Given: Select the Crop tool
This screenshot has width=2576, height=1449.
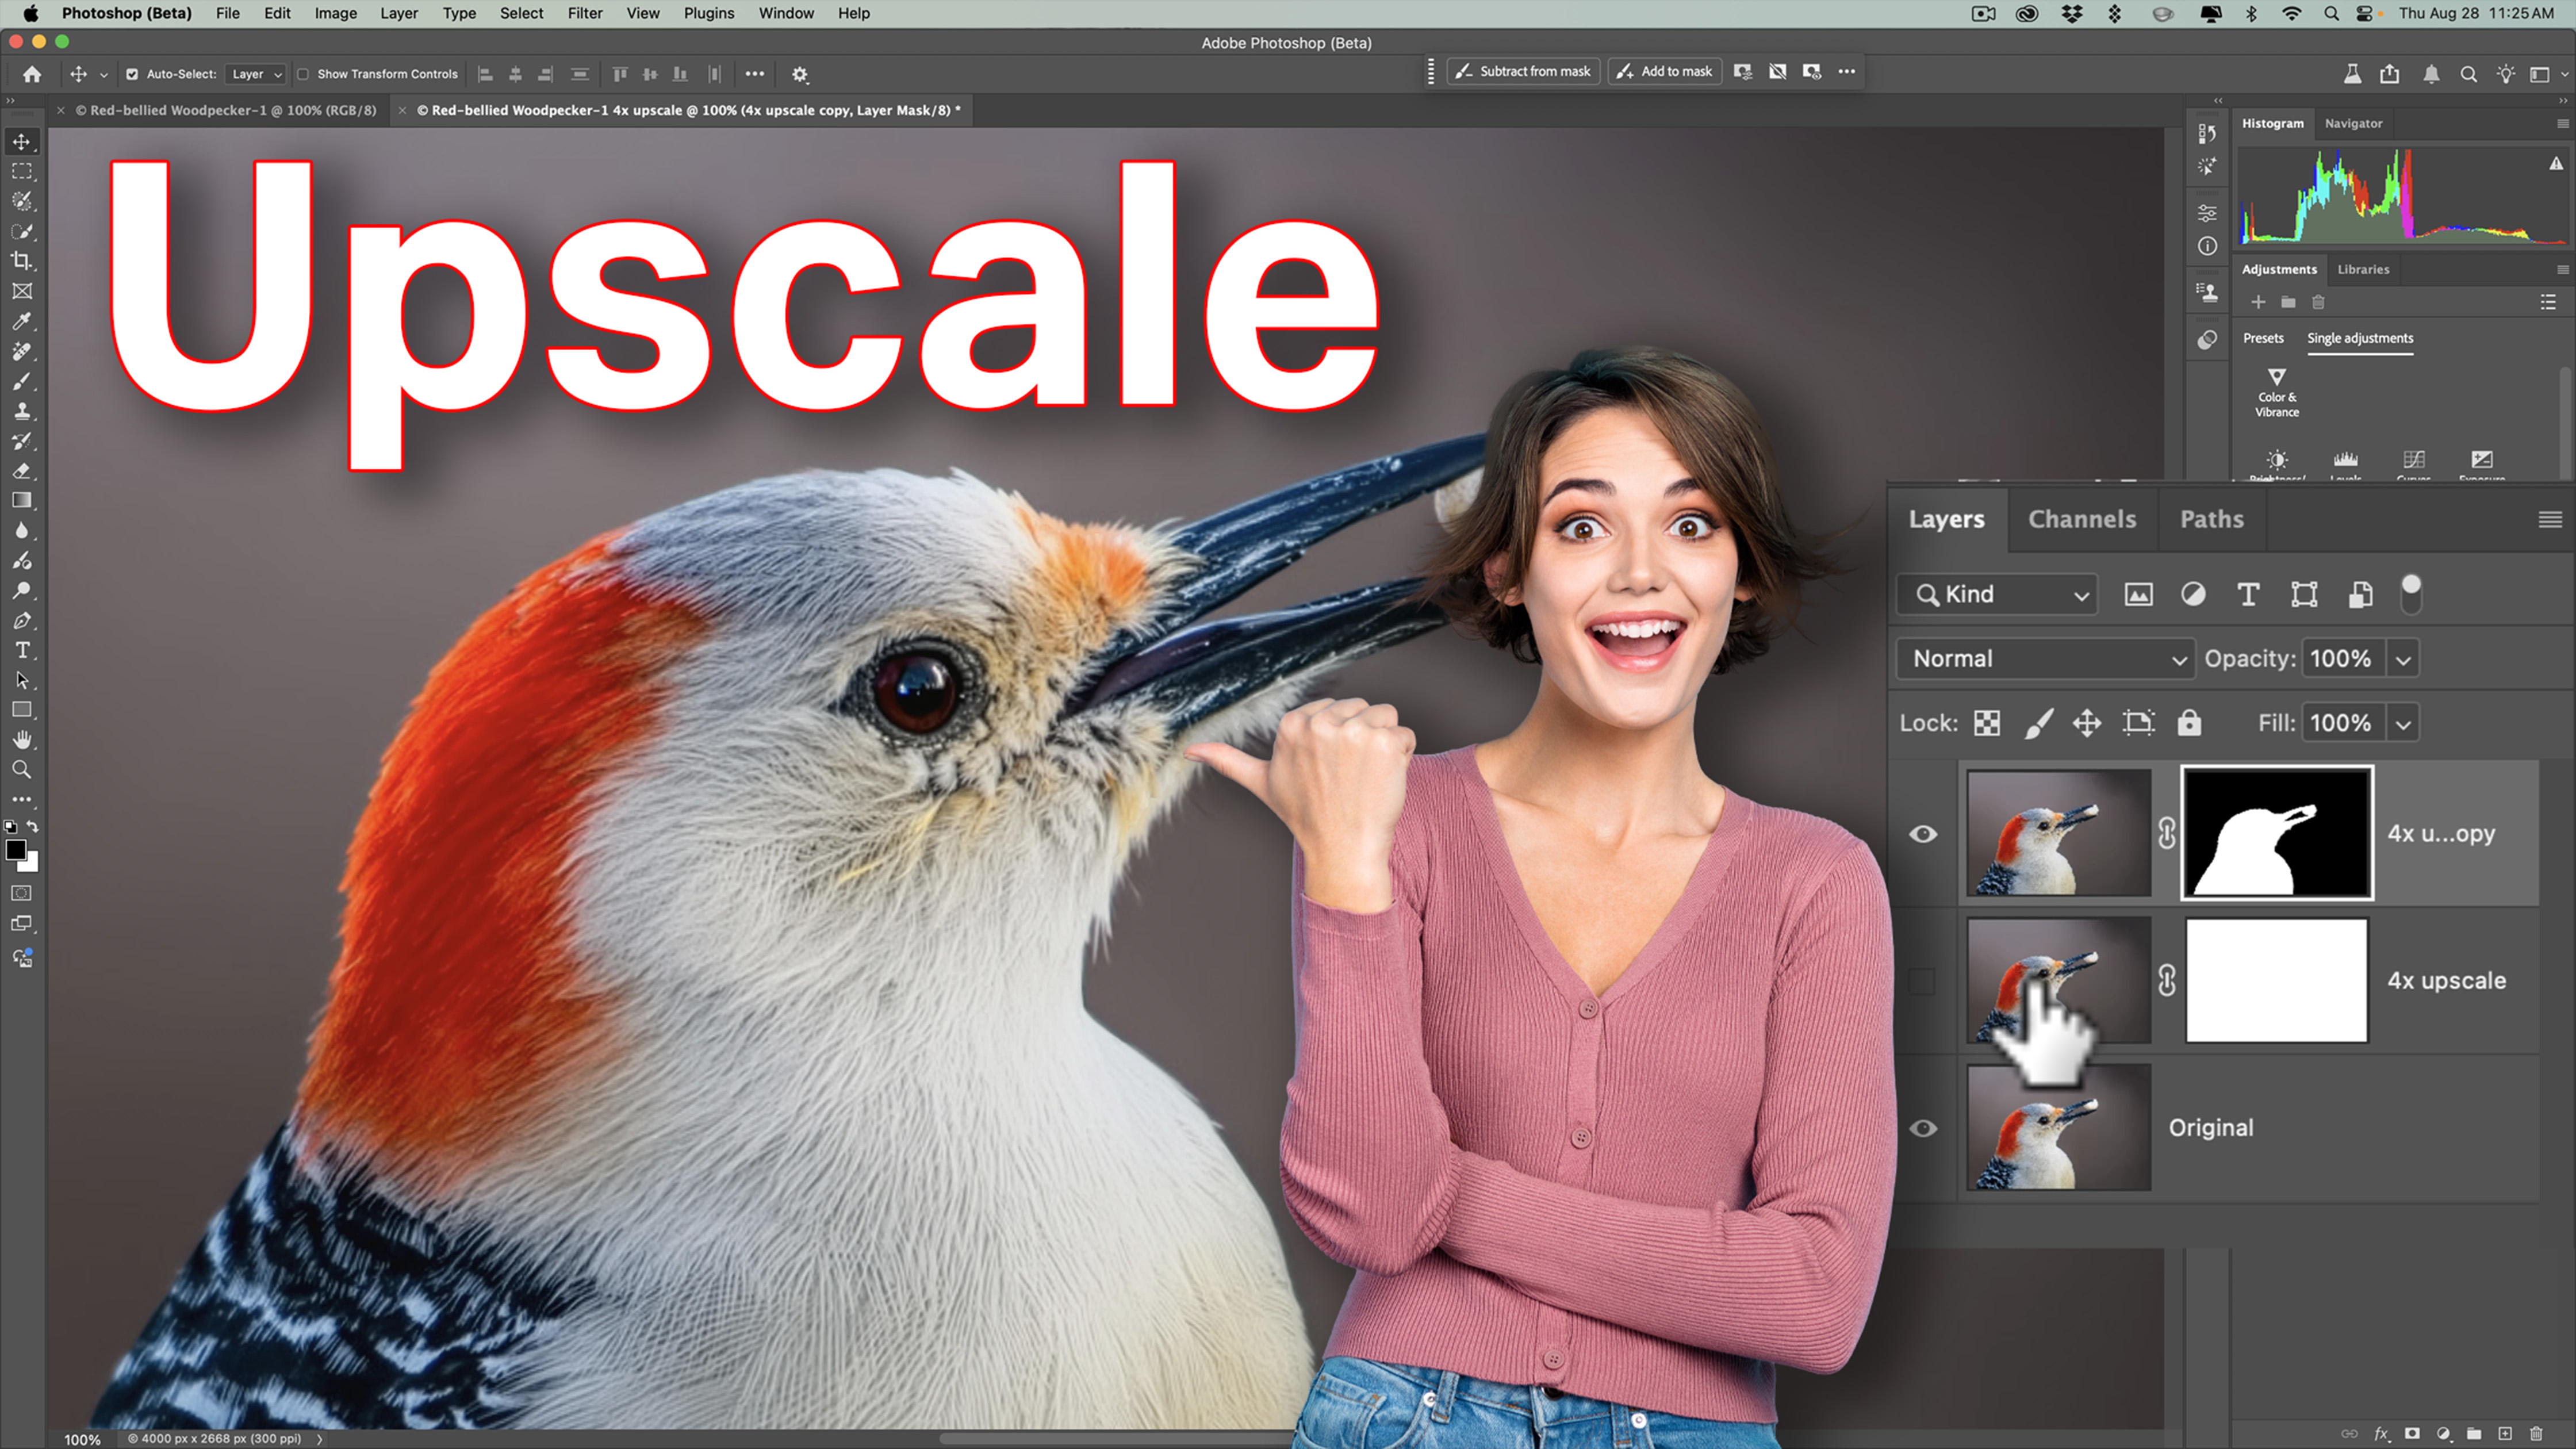Looking at the screenshot, I should pyautogui.click(x=21, y=261).
